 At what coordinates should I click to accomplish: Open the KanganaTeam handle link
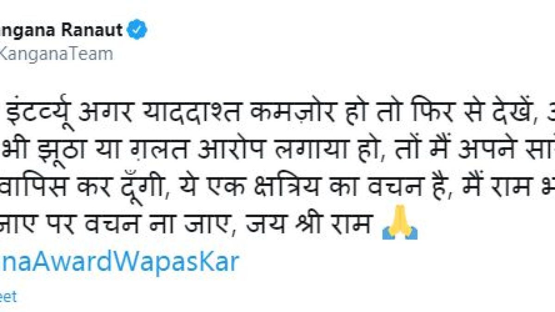56,54
